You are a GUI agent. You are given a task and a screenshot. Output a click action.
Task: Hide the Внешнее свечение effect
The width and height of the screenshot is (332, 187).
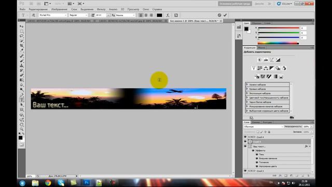257,158
